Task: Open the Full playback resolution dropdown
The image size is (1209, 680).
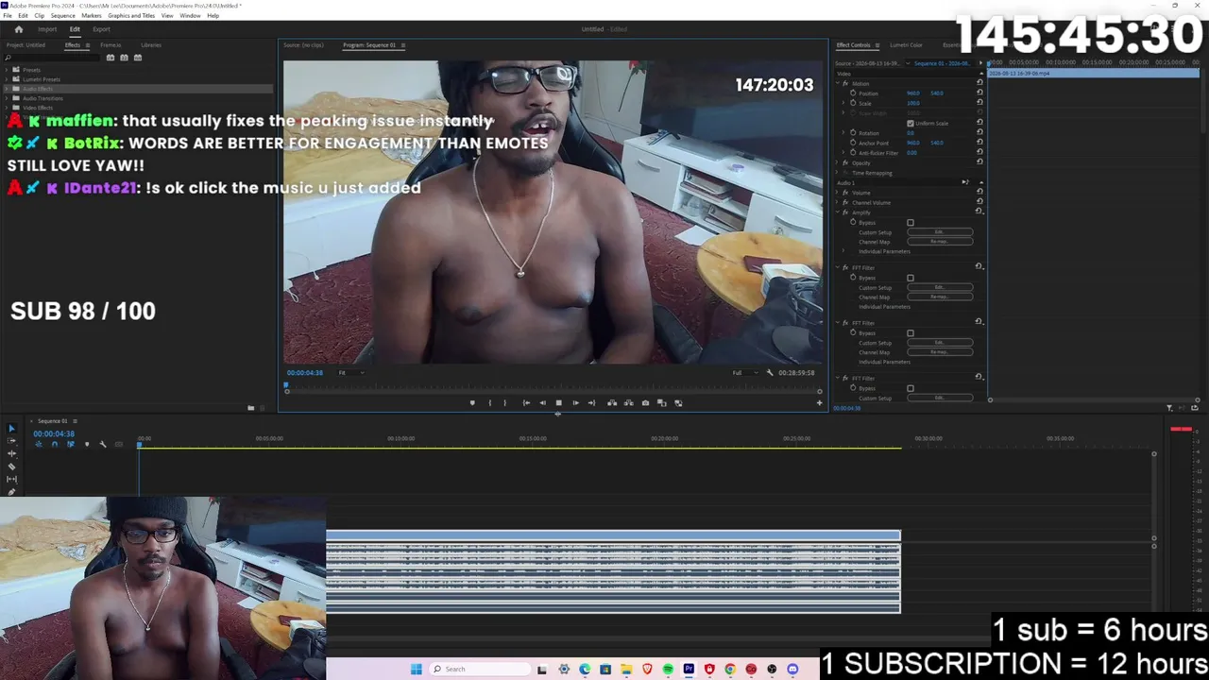Action: click(x=745, y=373)
